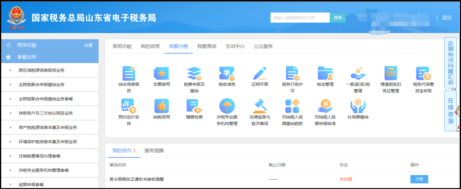Viewport: 461px width, 189px height.
Task: Open the 公众服务 tab
Action: pos(263,46)
